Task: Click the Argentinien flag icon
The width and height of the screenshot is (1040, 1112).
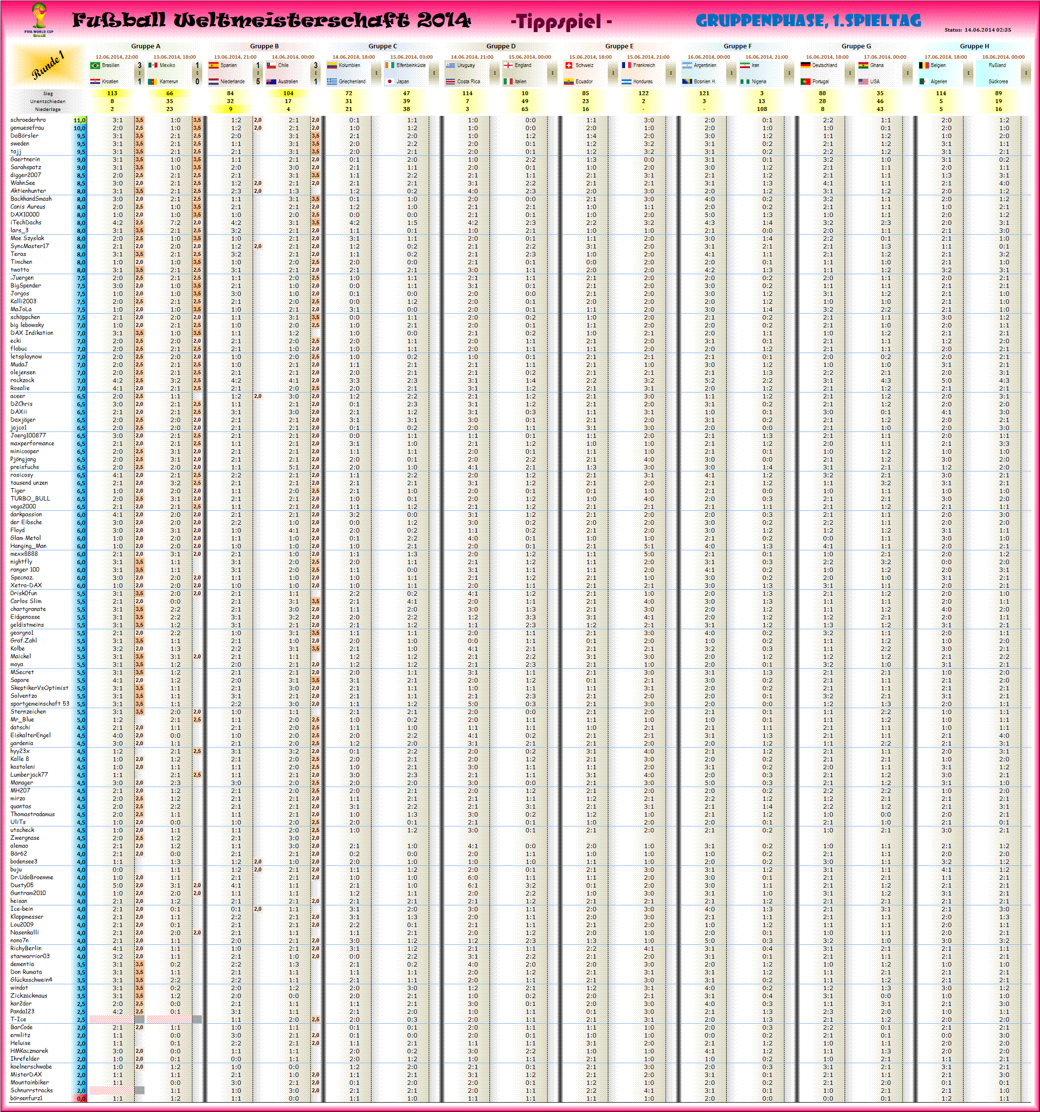Action: (687, 66)
